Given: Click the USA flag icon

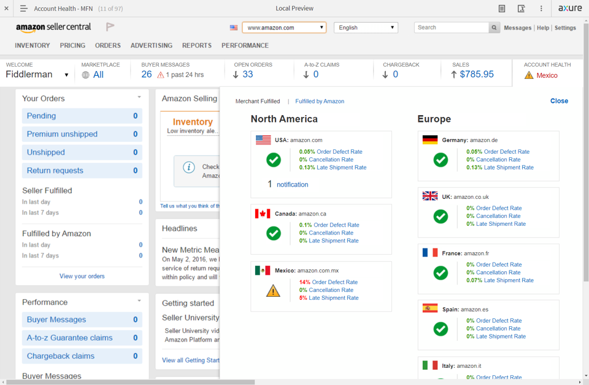Looking at the screenshot, I should click(x=263, y=140).
